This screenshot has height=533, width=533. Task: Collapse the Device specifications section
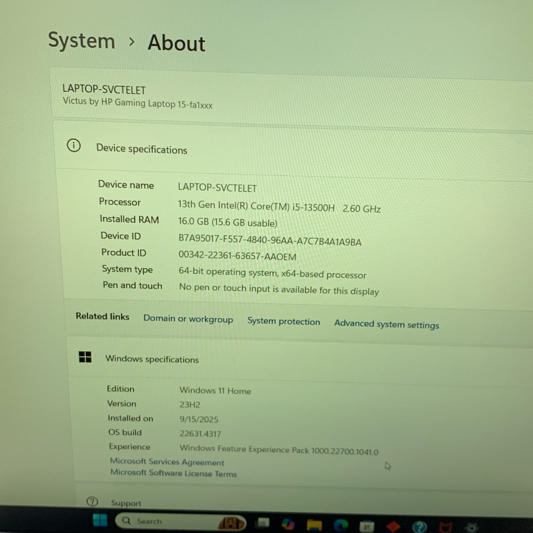tap(141, 149)
